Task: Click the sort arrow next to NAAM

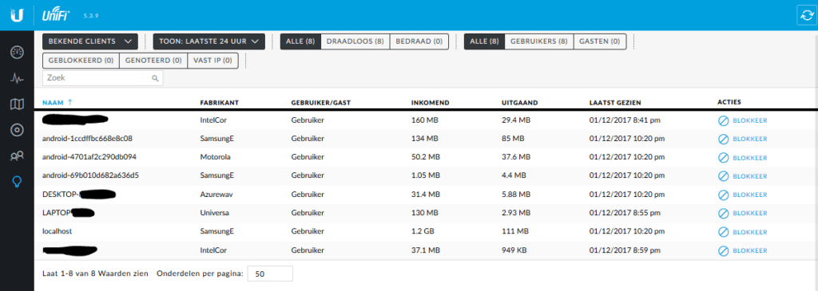Action: point(70,103)
